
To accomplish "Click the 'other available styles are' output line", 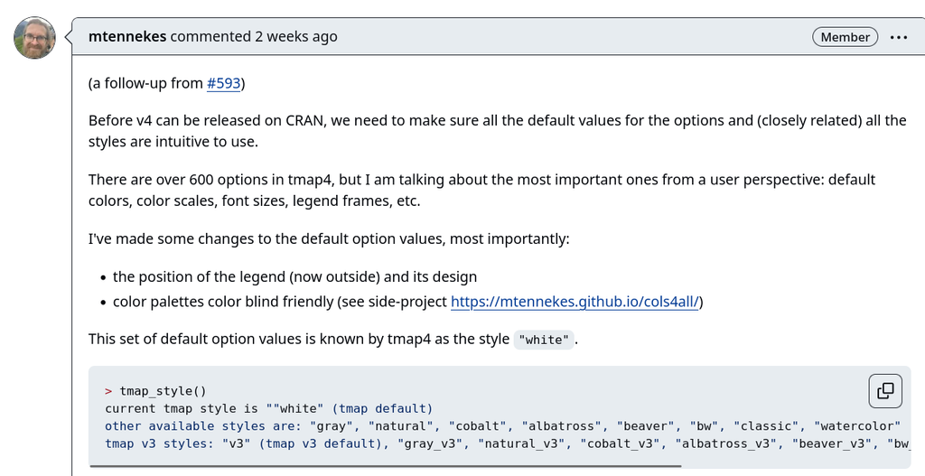I will pyautogui.click(x=502, y=425).
